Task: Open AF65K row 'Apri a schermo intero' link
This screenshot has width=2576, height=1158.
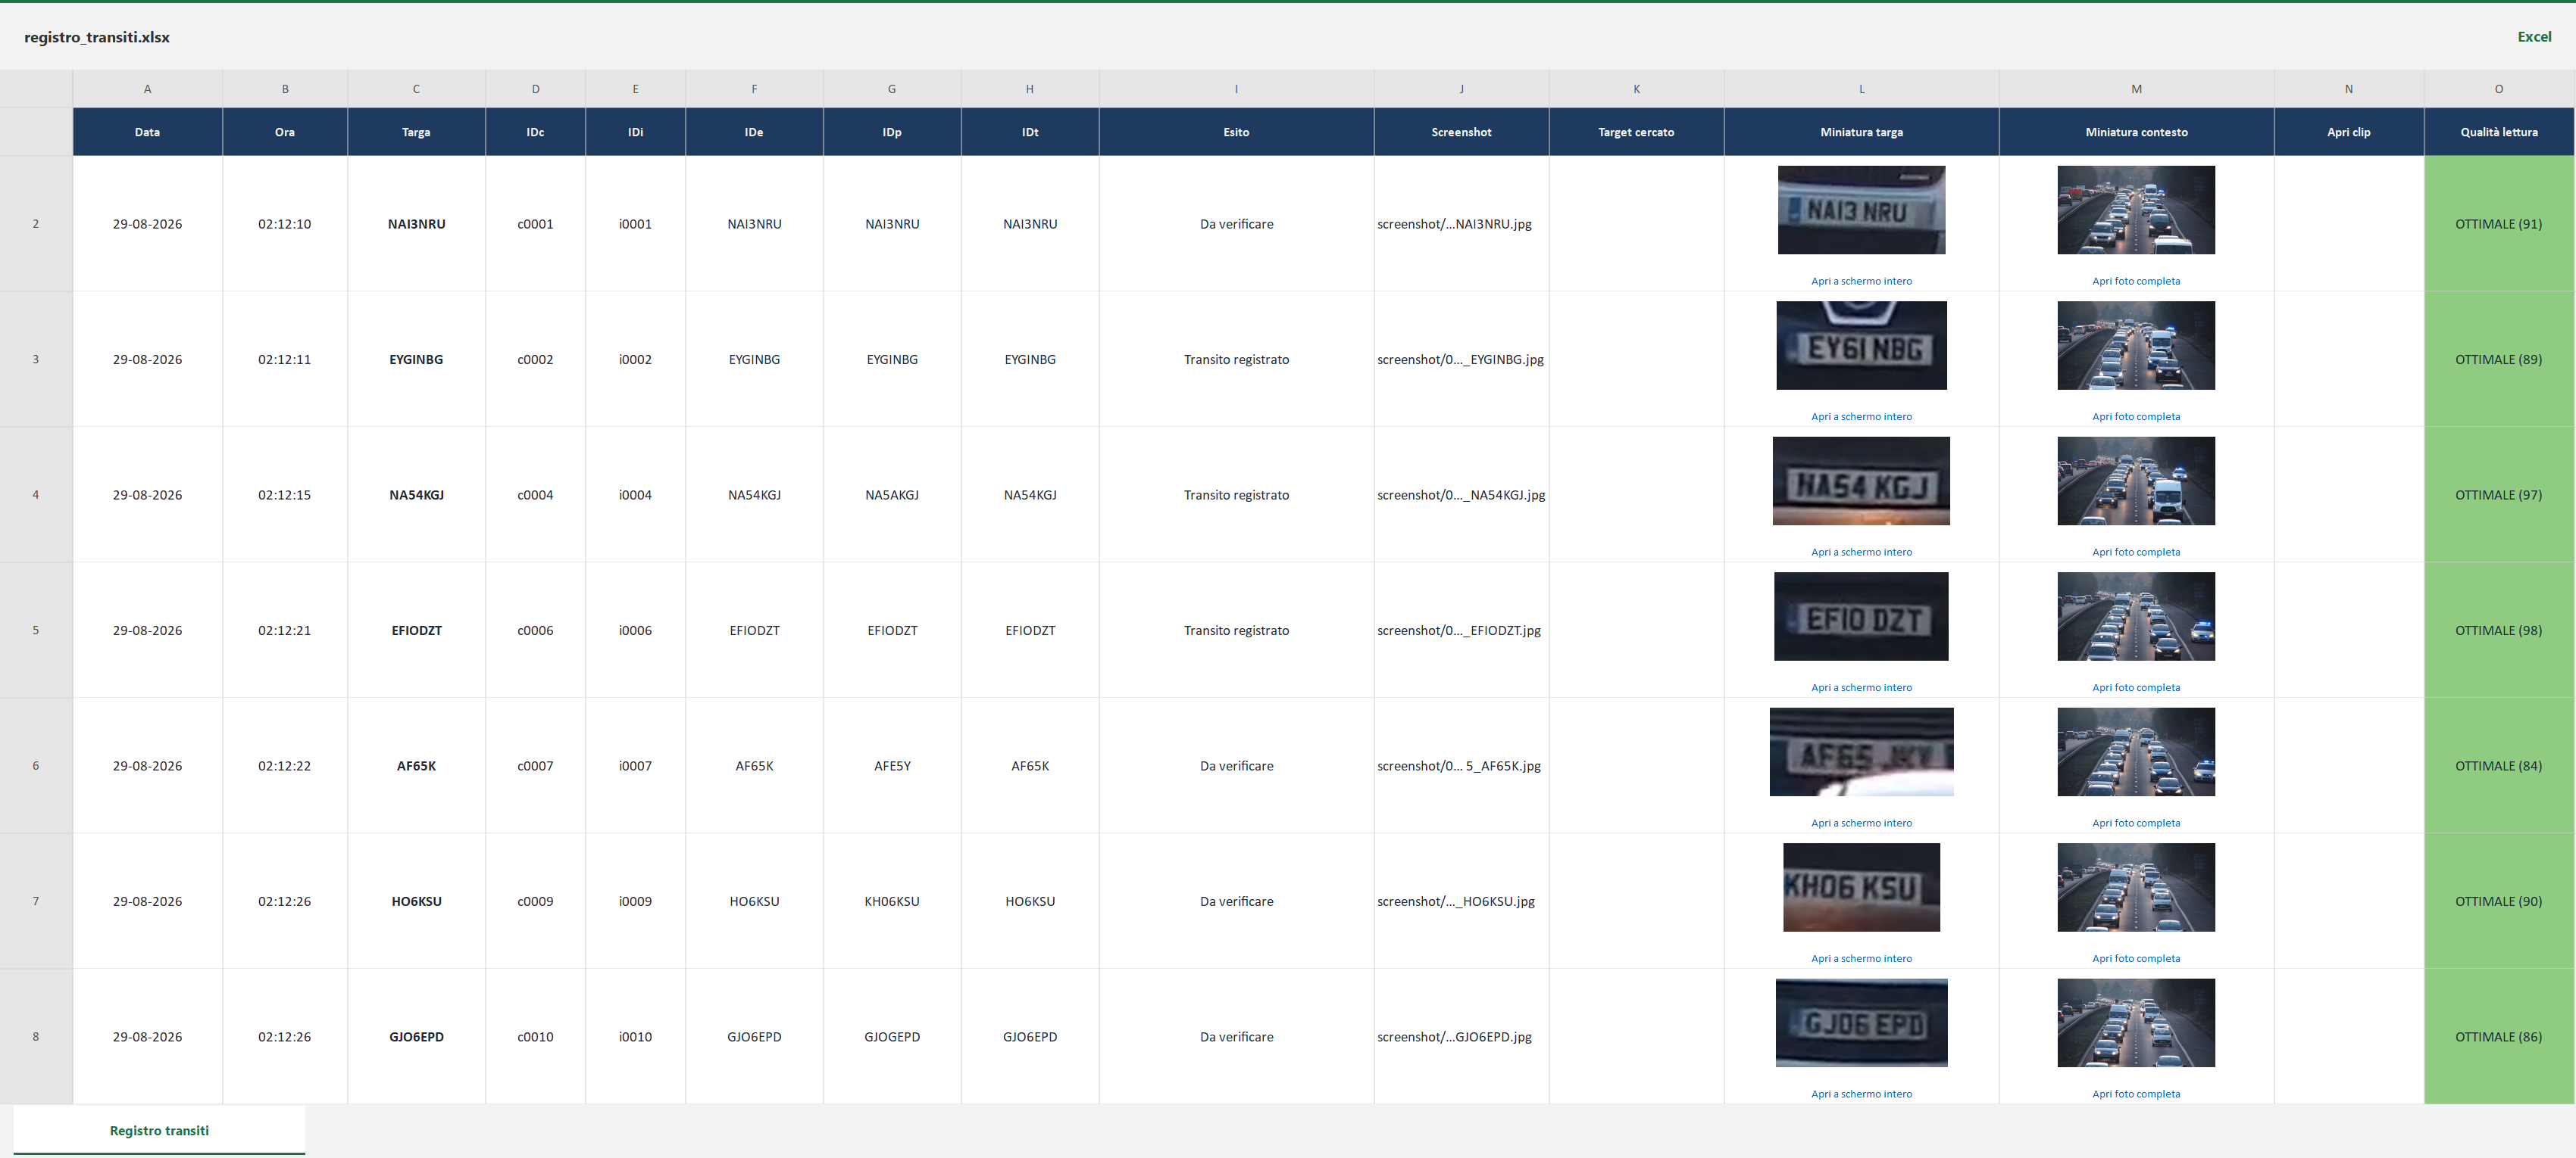Action: 1861,823
